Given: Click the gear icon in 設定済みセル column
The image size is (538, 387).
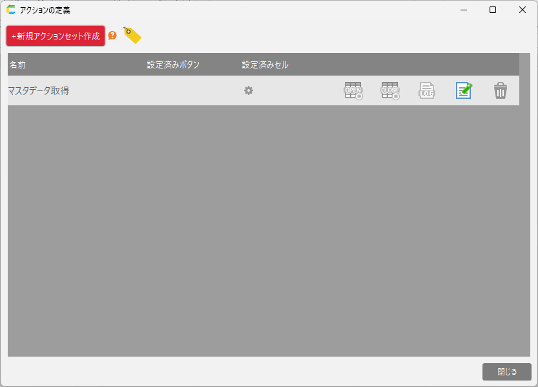Looking at the screenshot, I should (x=248, y=91).
